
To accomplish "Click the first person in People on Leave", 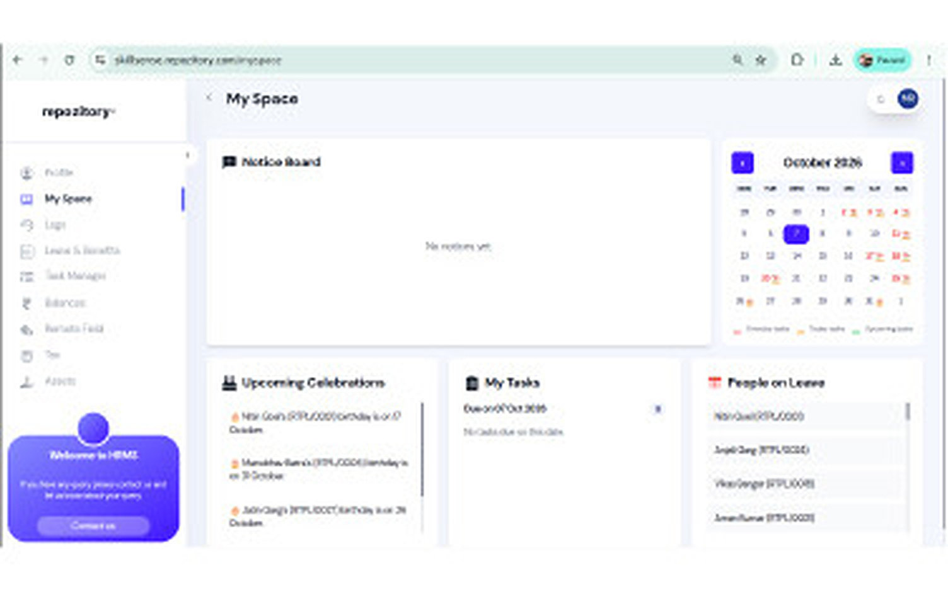I will click(x=804, y=417).
